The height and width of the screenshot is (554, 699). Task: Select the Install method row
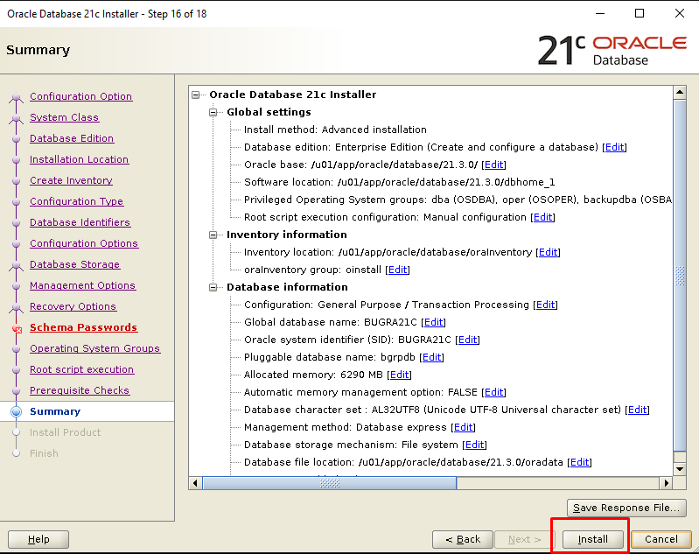coord(335,130)
